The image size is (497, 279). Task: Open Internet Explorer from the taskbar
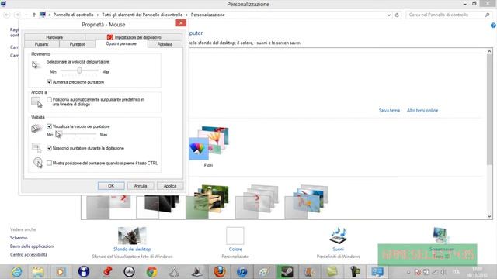click(16, 272)
